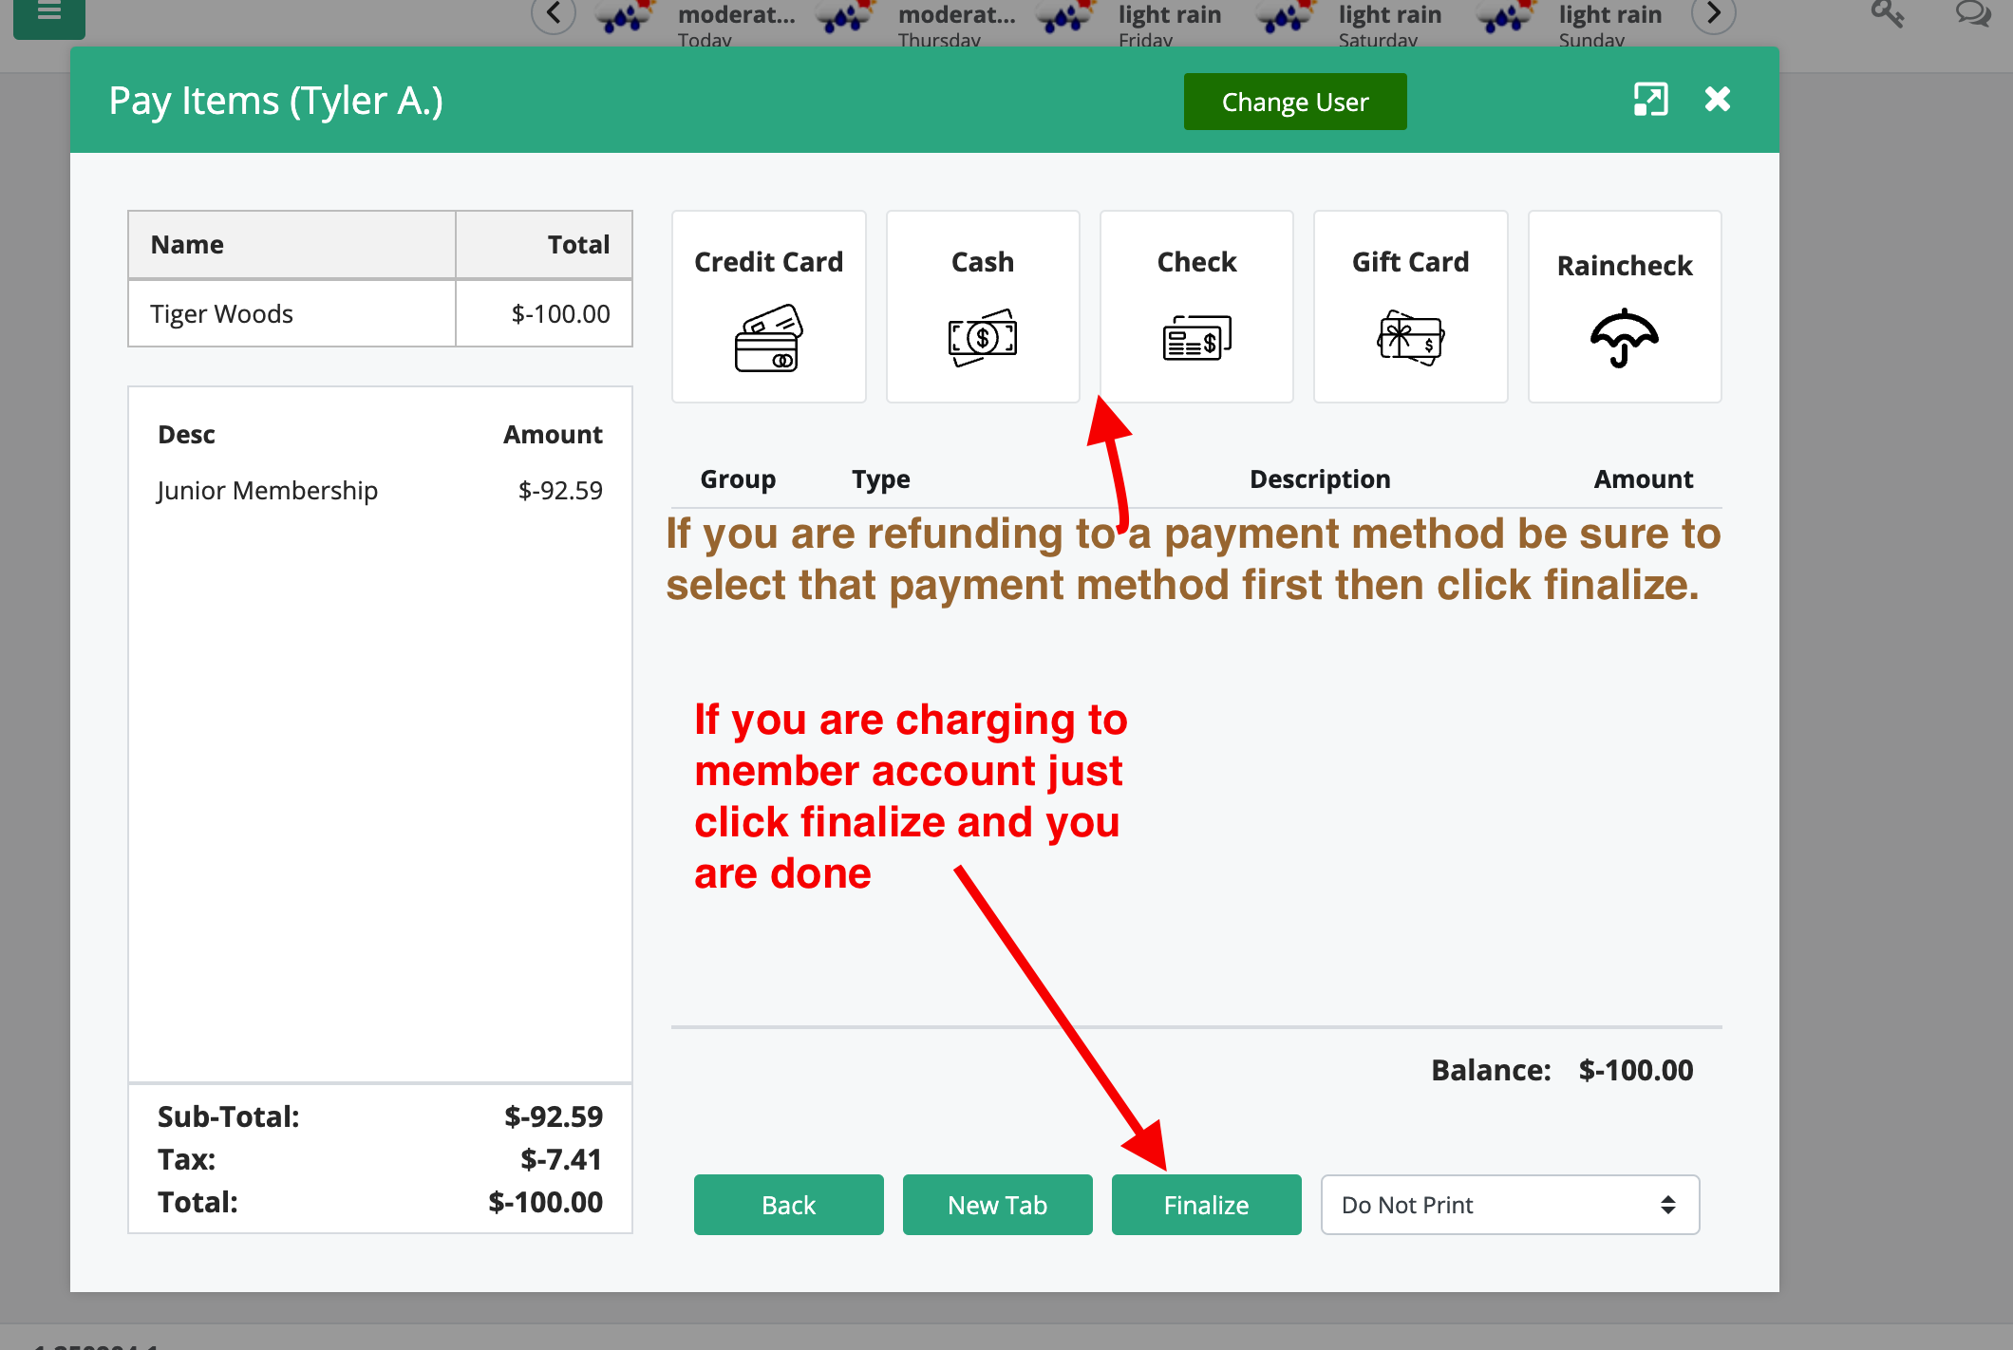Open the green hamburger menu

(49, 13)
